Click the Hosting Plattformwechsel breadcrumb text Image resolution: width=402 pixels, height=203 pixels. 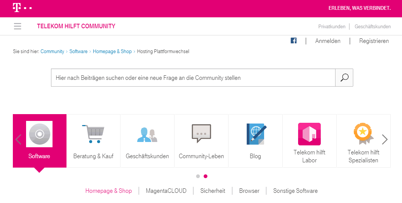coord(163,51)
